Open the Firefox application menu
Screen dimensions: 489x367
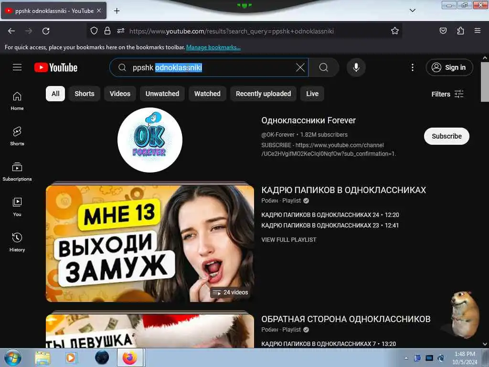pyautogui.click(x=478, y=31)
